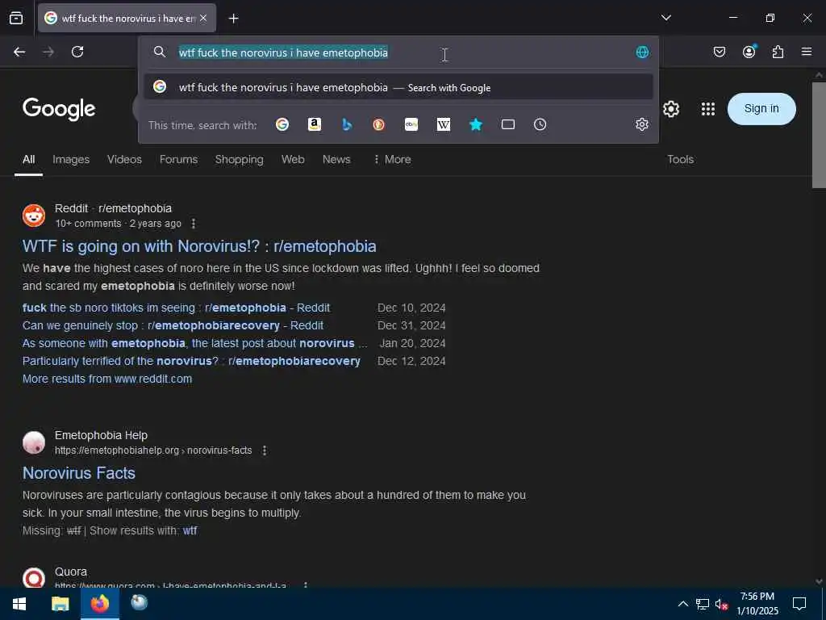
Task: Open the Windows notification center
Action: (799, 604)
